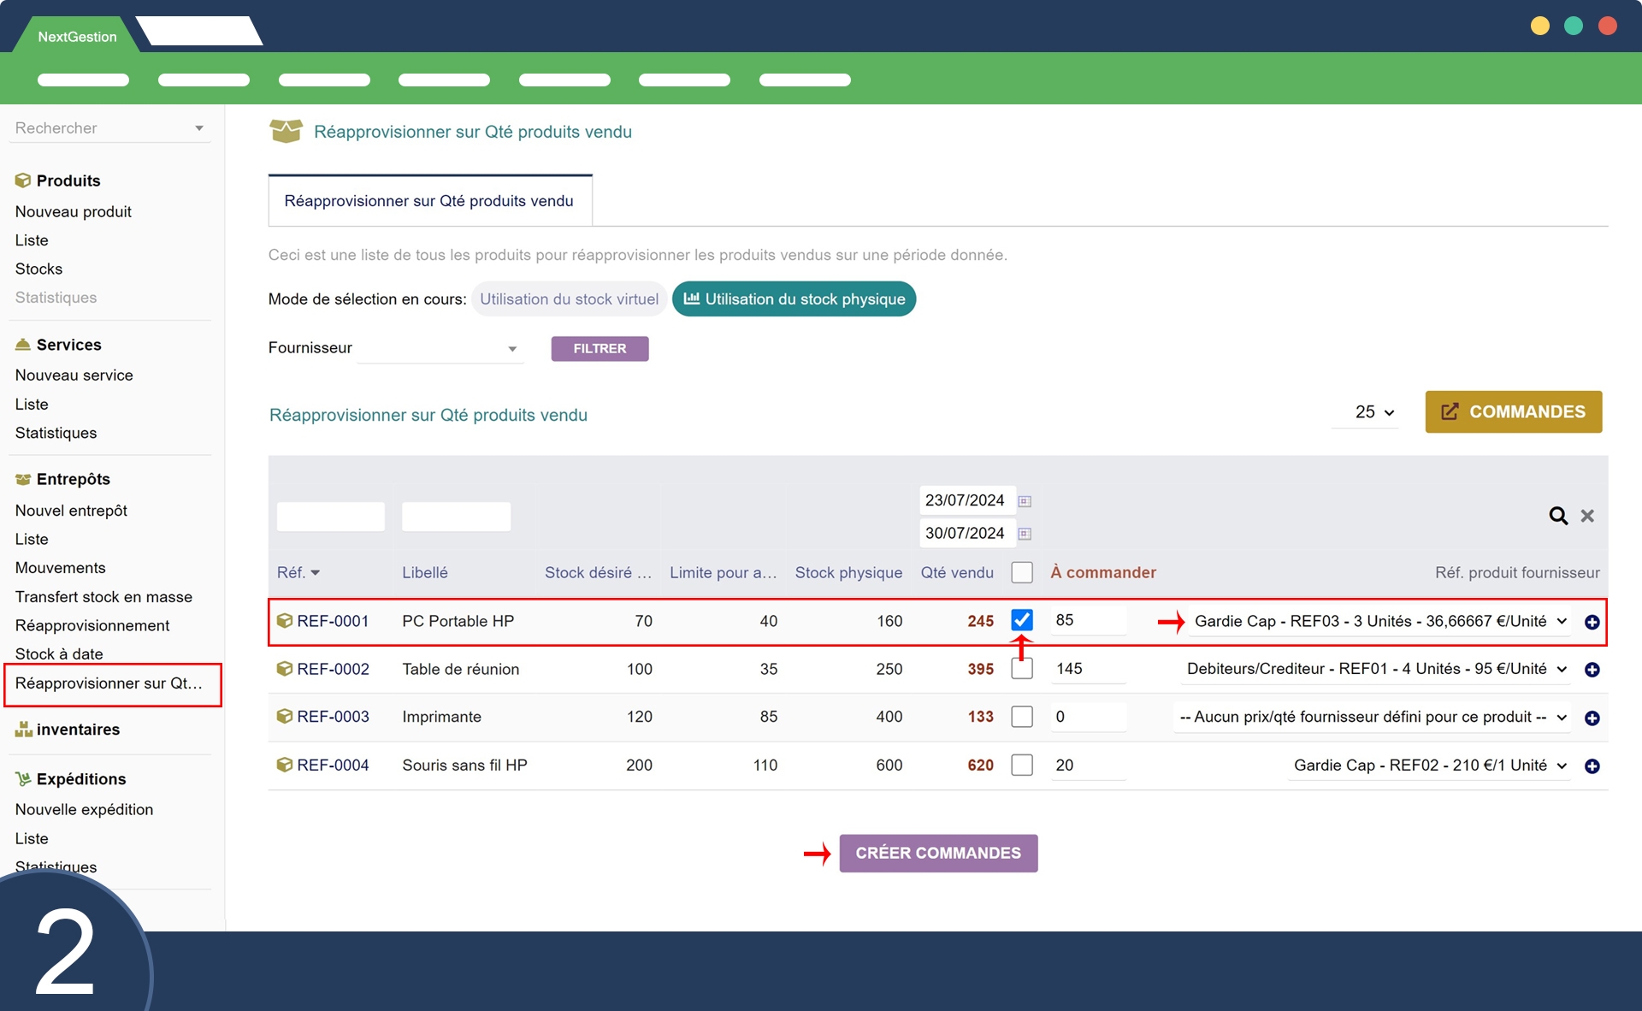Switch to Utilisation du stock virtuel mode

(x=569, y=299)
